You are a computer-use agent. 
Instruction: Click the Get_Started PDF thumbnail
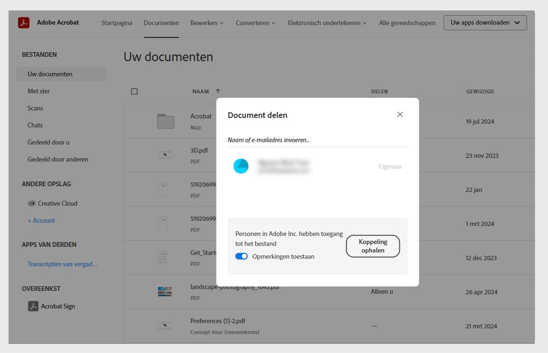[163, 257]
